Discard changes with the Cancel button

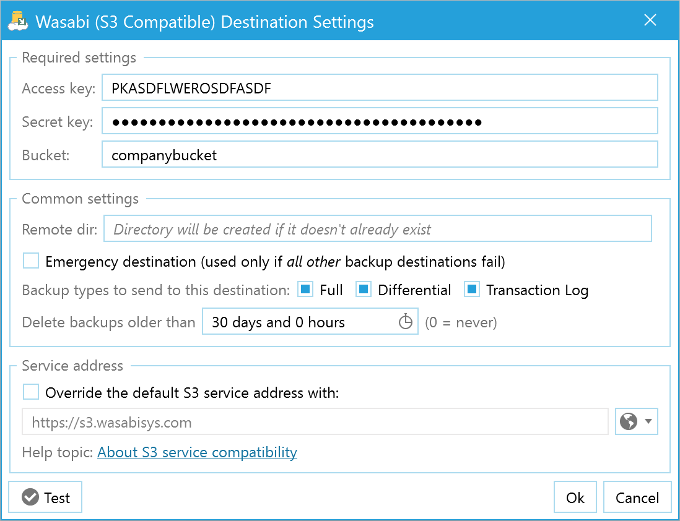(x=637, y=497)
